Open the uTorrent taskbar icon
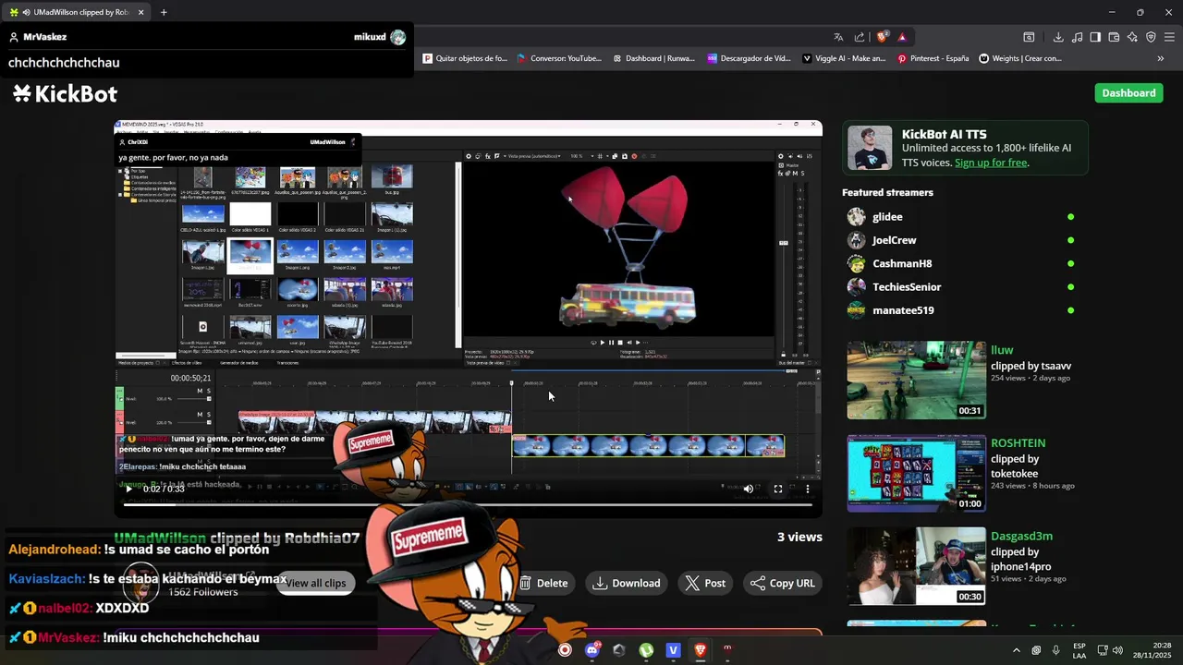This screenshot has width=1183, height=665. 646,650
